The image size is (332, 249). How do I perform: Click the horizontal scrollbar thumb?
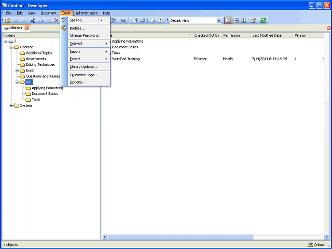(181, 237)
